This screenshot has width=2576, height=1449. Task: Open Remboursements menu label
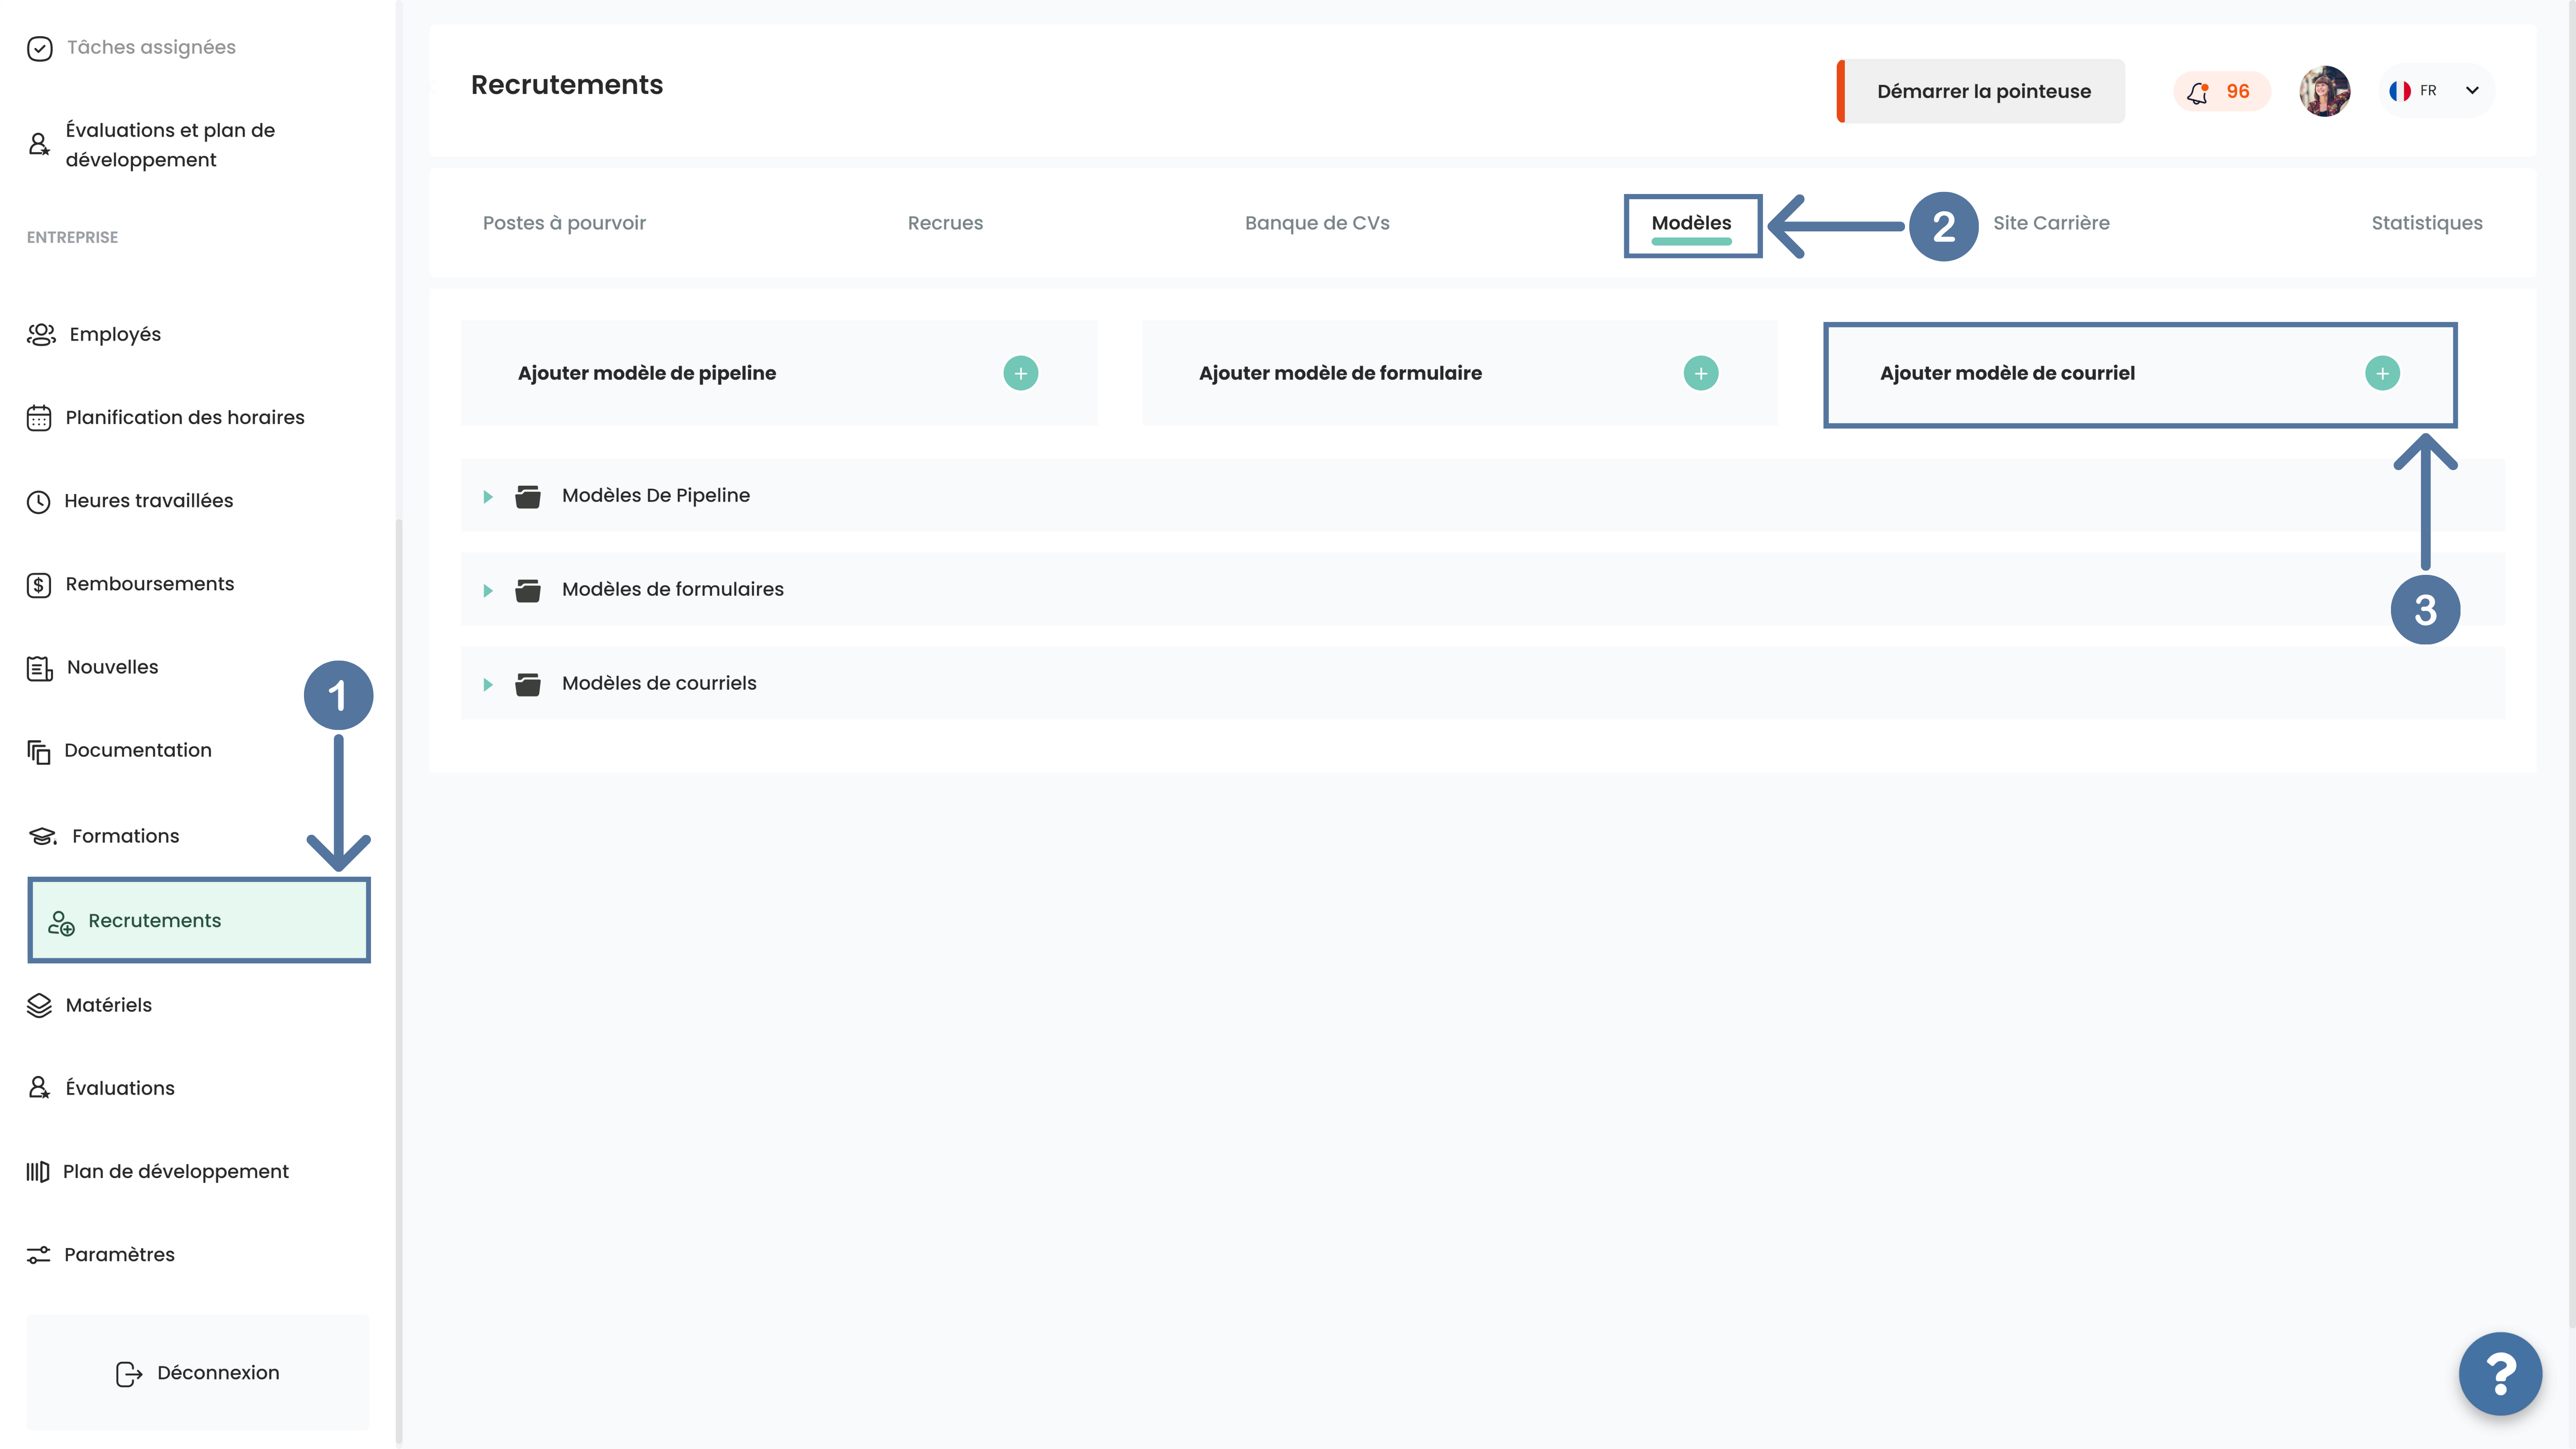150,584
